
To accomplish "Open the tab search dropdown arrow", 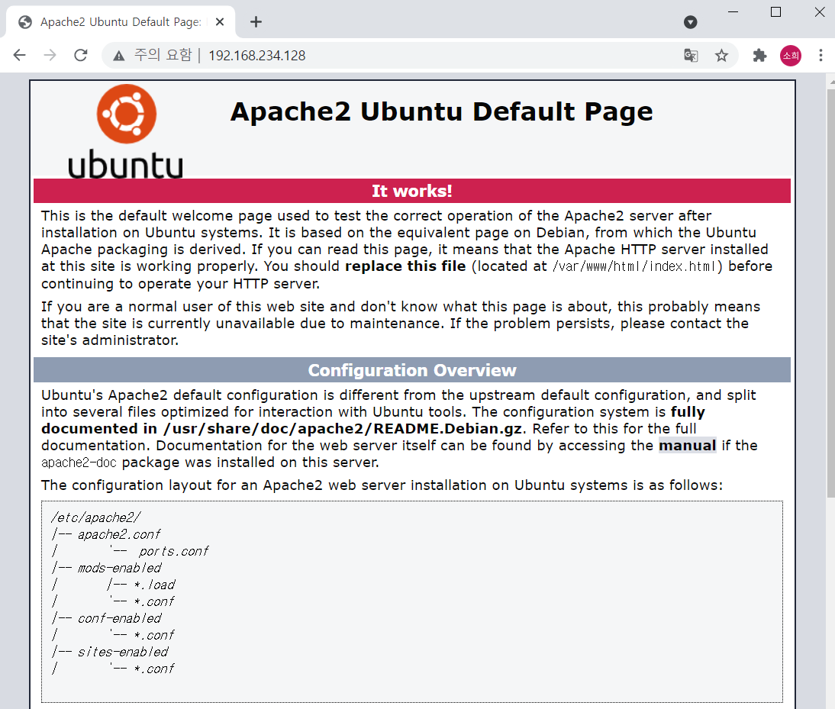I will click(x=690, y=22).
